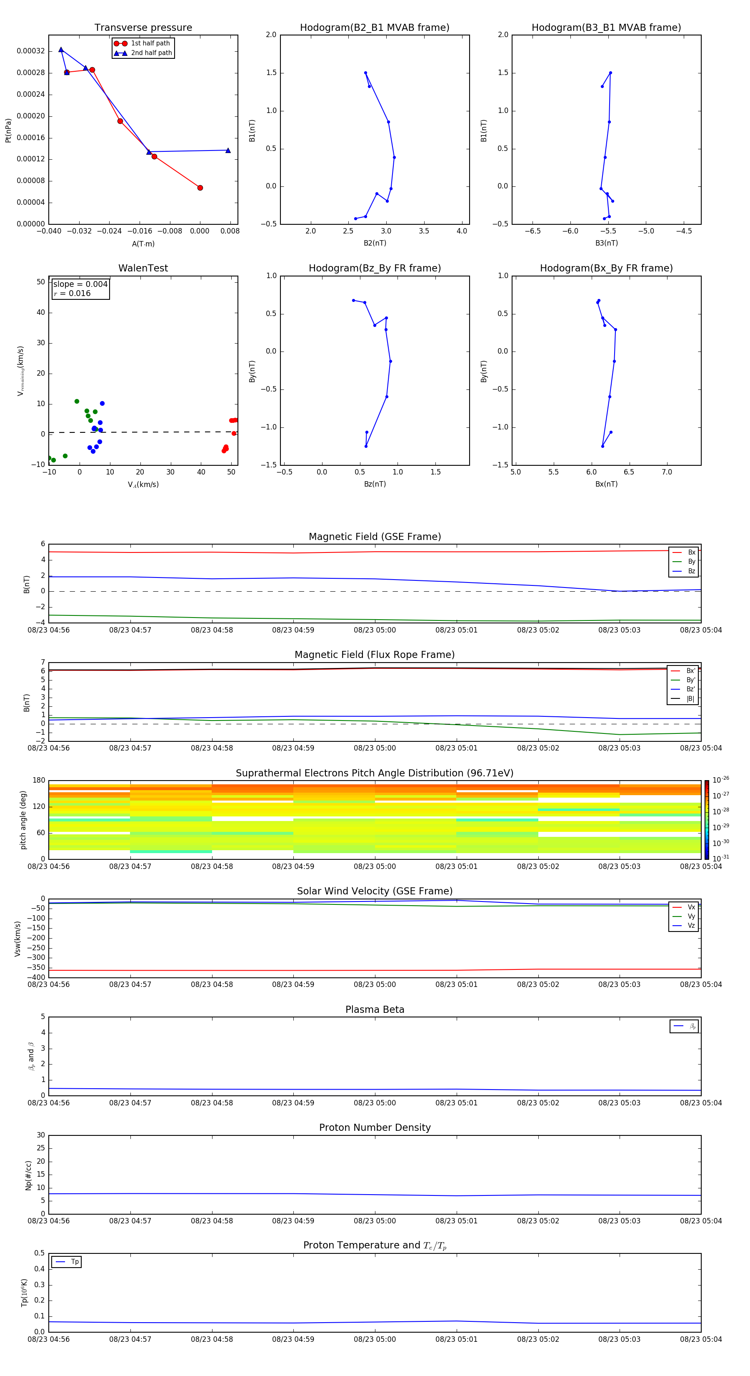This screenshot has height=1376, width=750.
Task: Click the '08/23 05:00' tick under Plasma Beta
Action: click(x=375, y=1103)
